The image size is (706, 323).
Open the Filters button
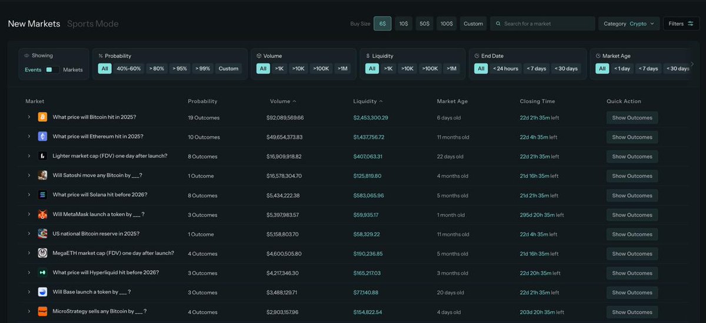(681, 24)
